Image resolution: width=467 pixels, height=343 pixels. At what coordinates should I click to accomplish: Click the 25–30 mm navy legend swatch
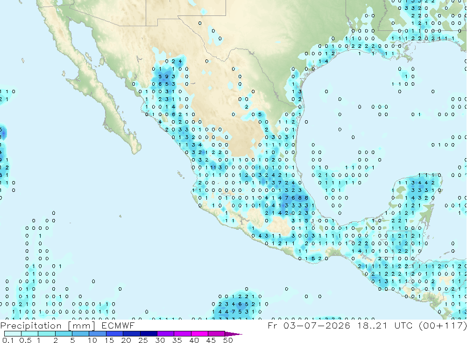[x=149, y=334]
